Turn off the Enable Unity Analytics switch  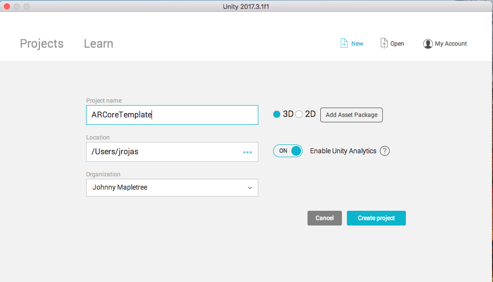(288, 151)
